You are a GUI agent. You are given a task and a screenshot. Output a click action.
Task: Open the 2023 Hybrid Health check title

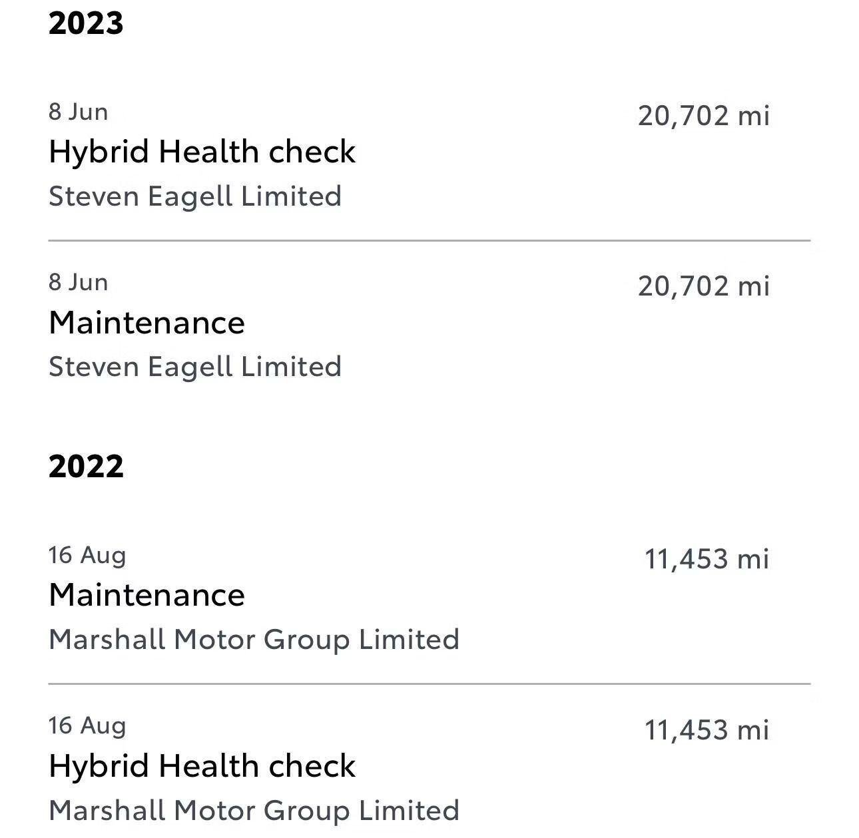coord(202,152)
